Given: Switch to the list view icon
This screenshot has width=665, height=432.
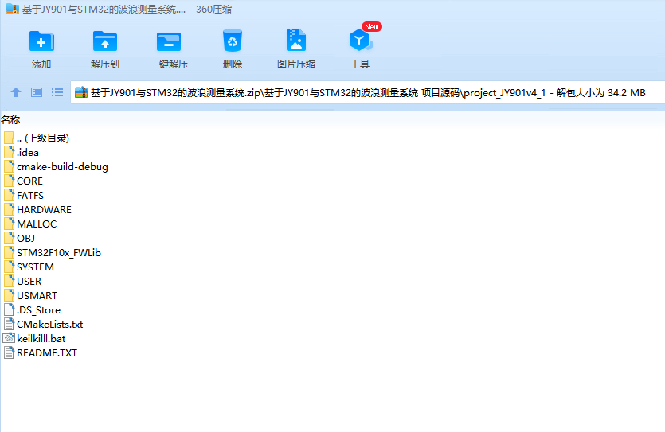Looking at the screenshot, I should point(57,92).
